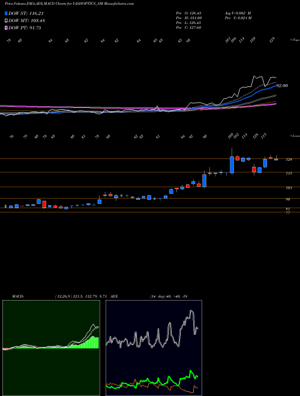This screenshot has height=396, width=300.
Task: Select the 'DOW PT: 91.75' legend text
Action: pos(25,28)
